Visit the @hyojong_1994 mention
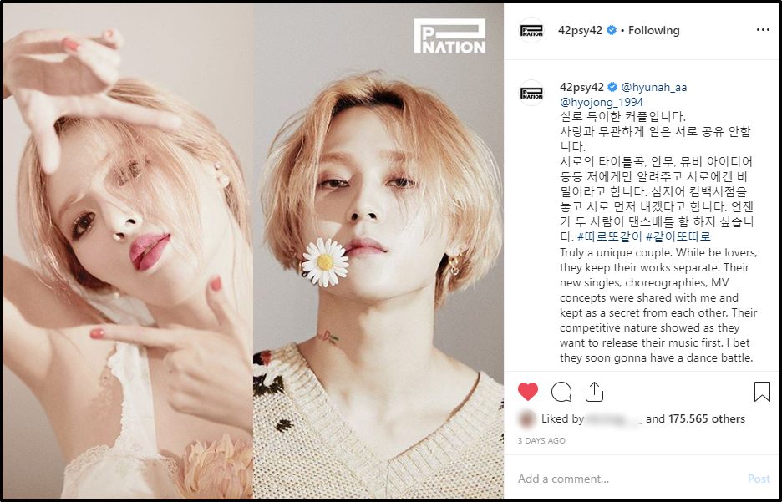 [x=602, y=102]
